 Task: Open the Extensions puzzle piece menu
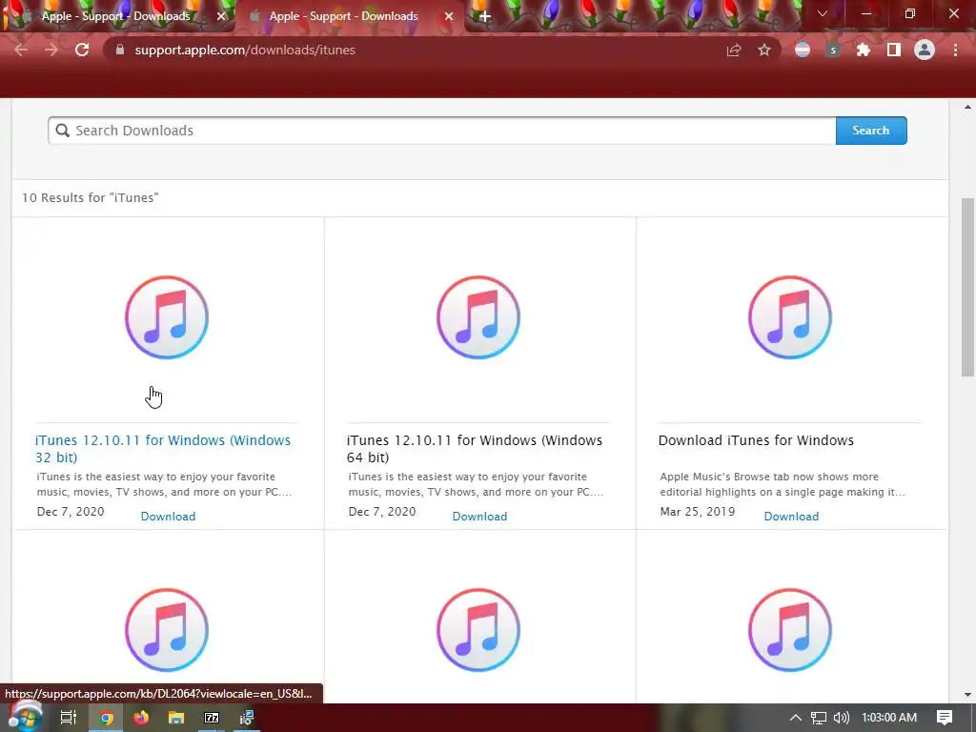[x=864, y=50]
